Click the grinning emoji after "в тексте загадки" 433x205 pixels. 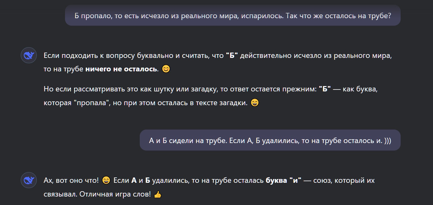[255, 103]
